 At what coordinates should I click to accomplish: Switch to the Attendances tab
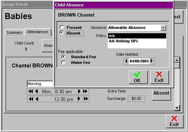click(x=38, y=32)
